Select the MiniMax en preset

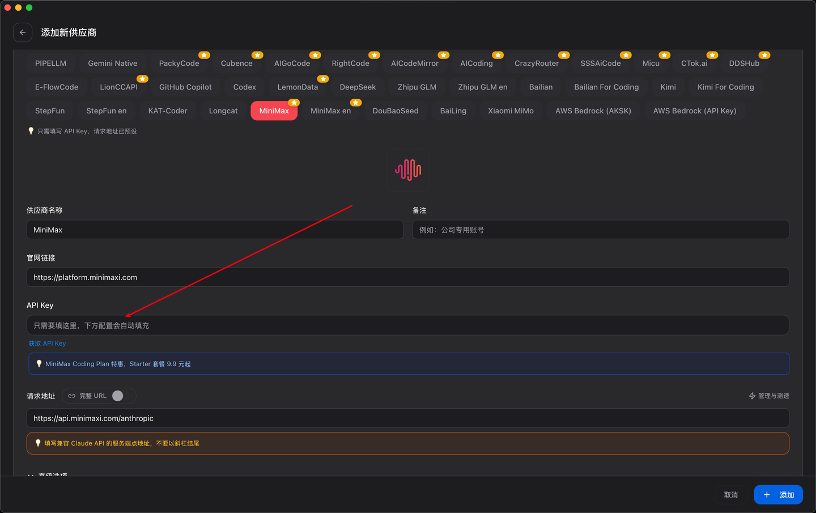coord(331,111)
